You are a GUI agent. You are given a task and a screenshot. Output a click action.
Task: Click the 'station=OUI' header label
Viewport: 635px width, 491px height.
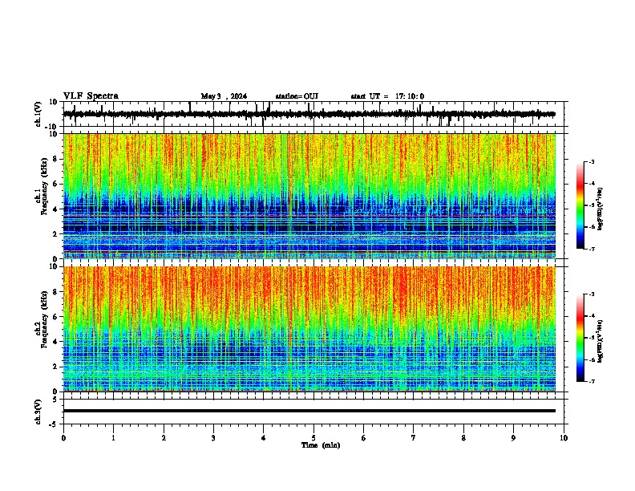[297, 96]
